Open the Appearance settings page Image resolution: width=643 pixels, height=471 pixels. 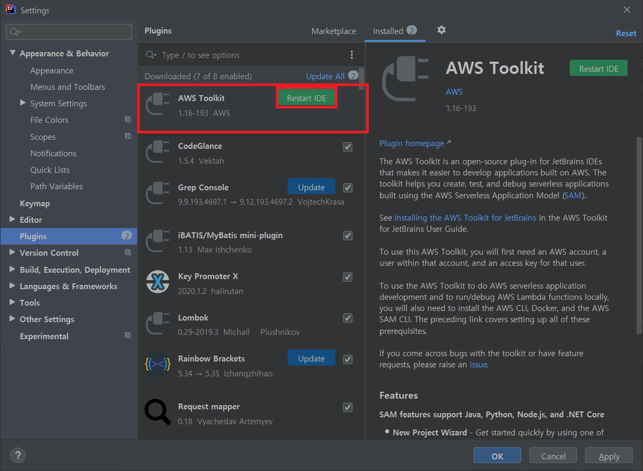pyautogui.click(x=52, y=71)
